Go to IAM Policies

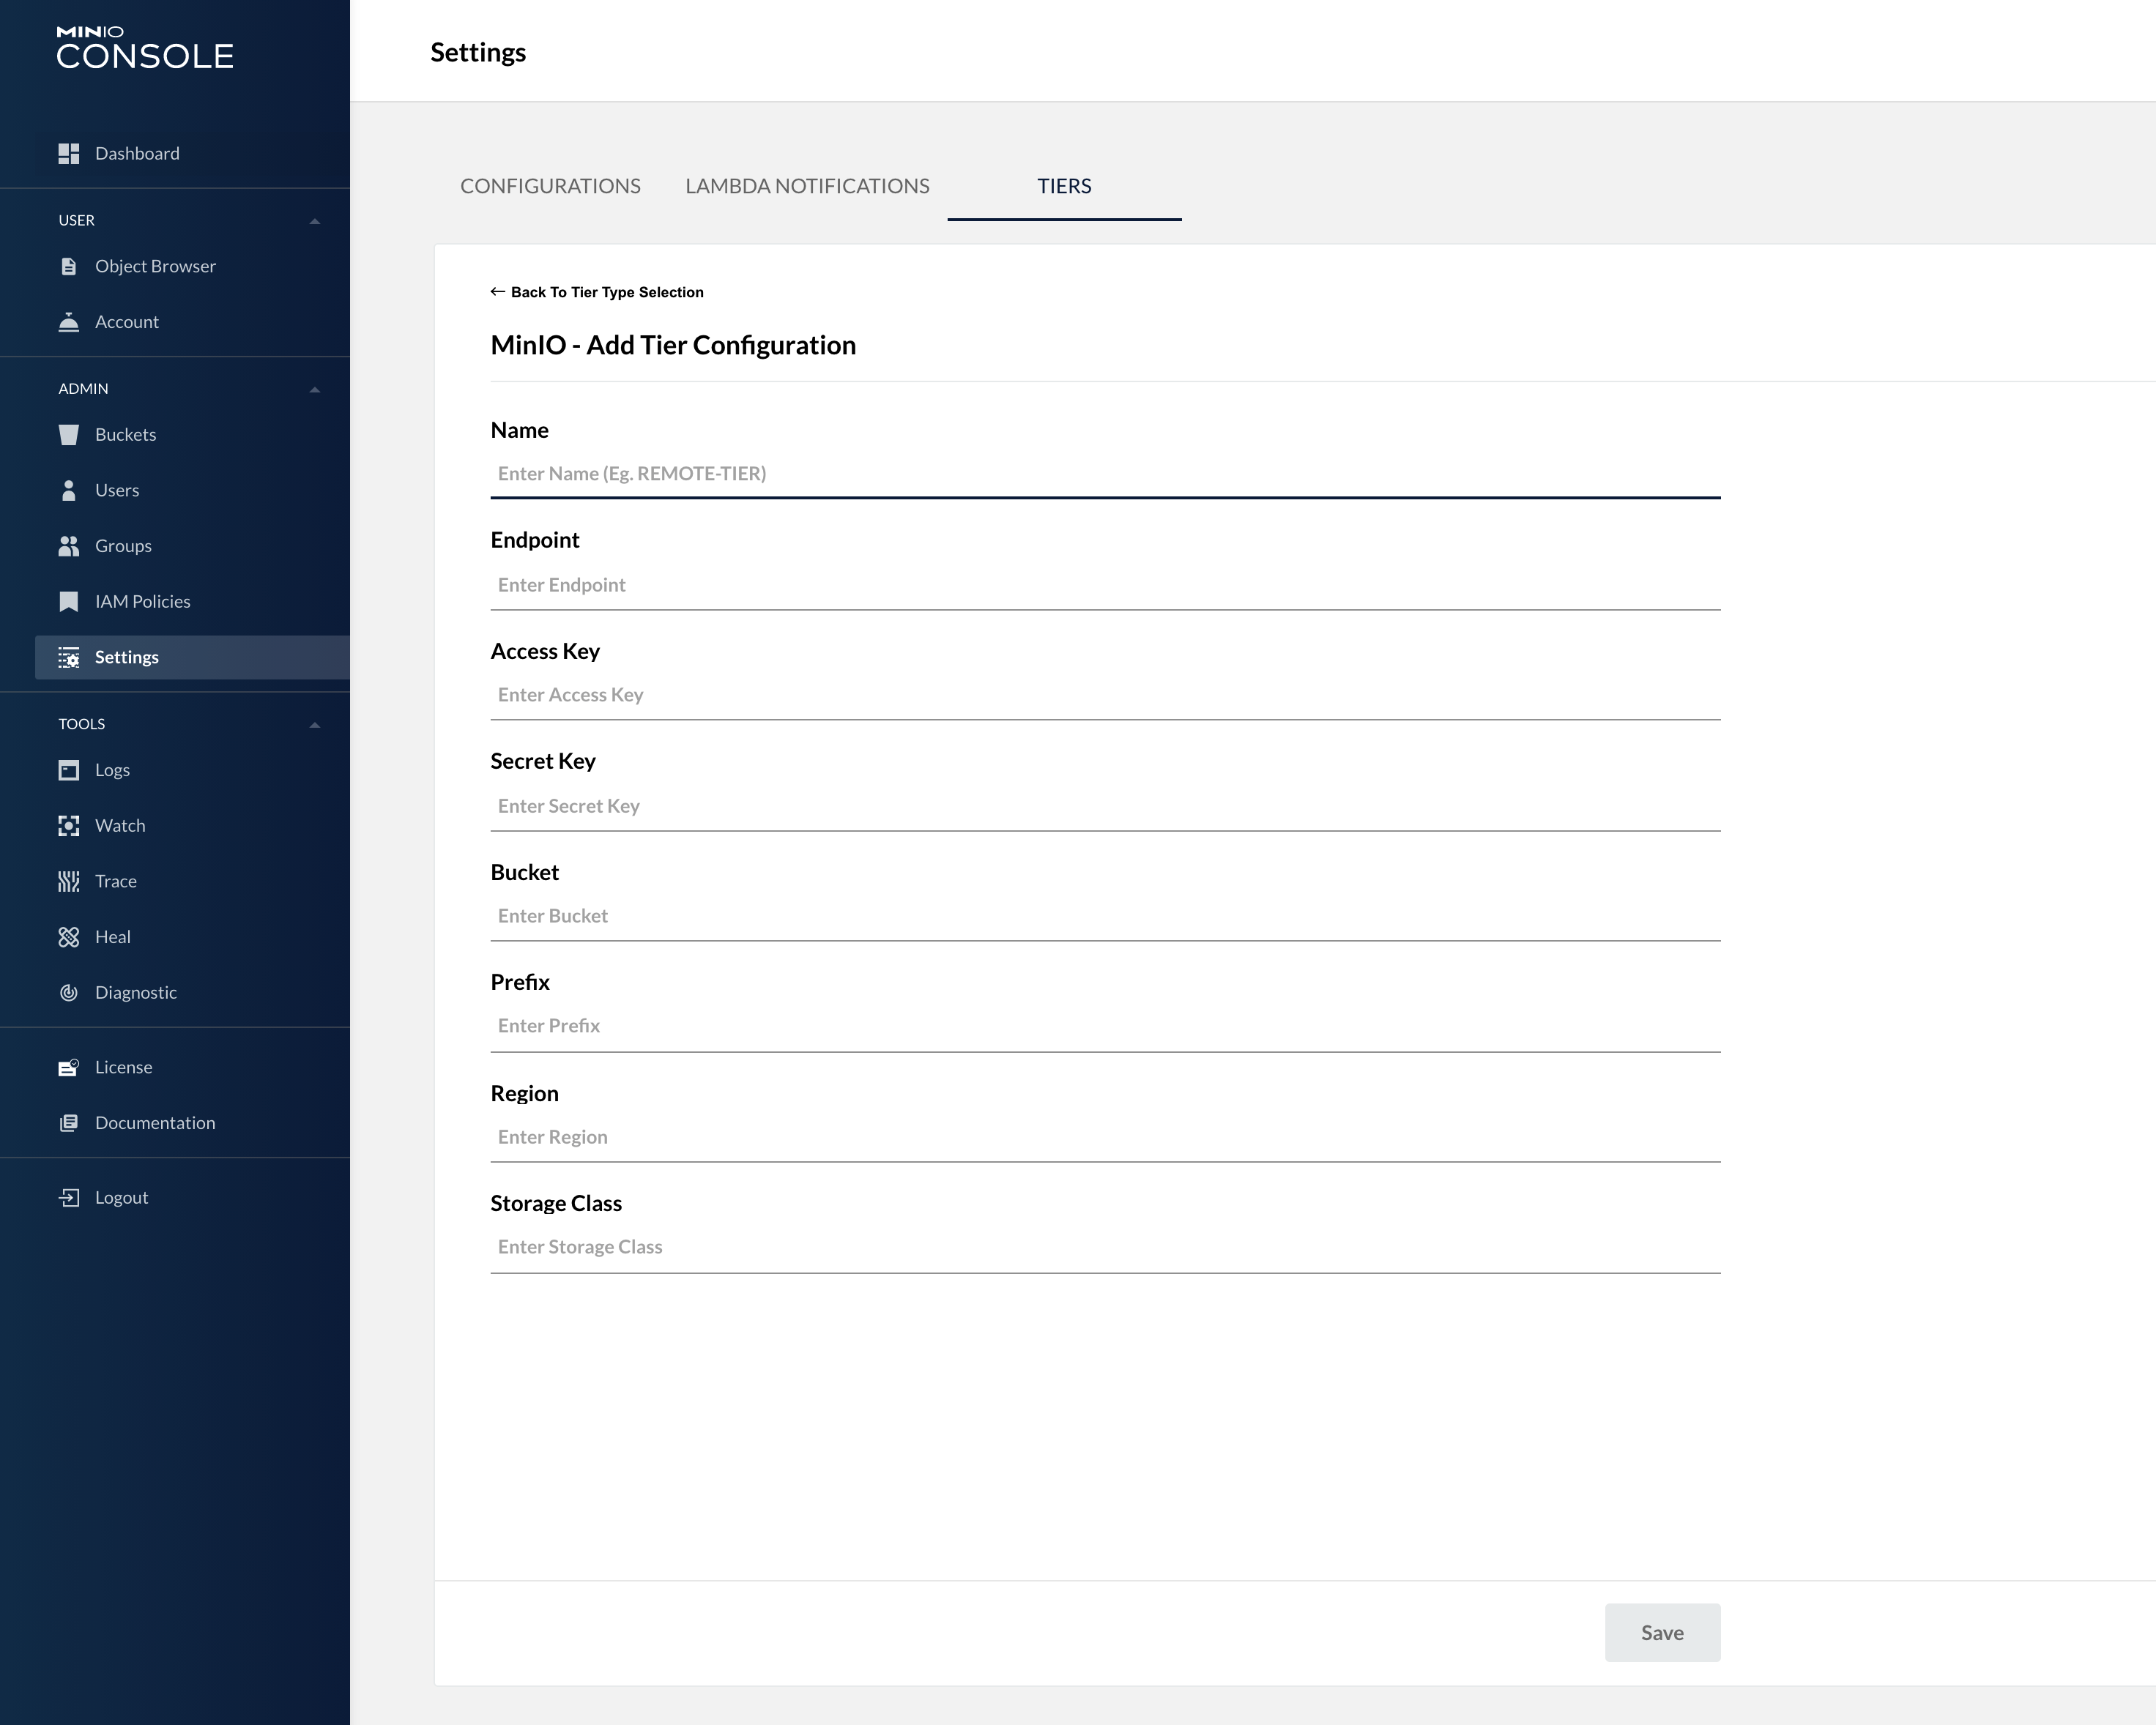tap(192, 601)
